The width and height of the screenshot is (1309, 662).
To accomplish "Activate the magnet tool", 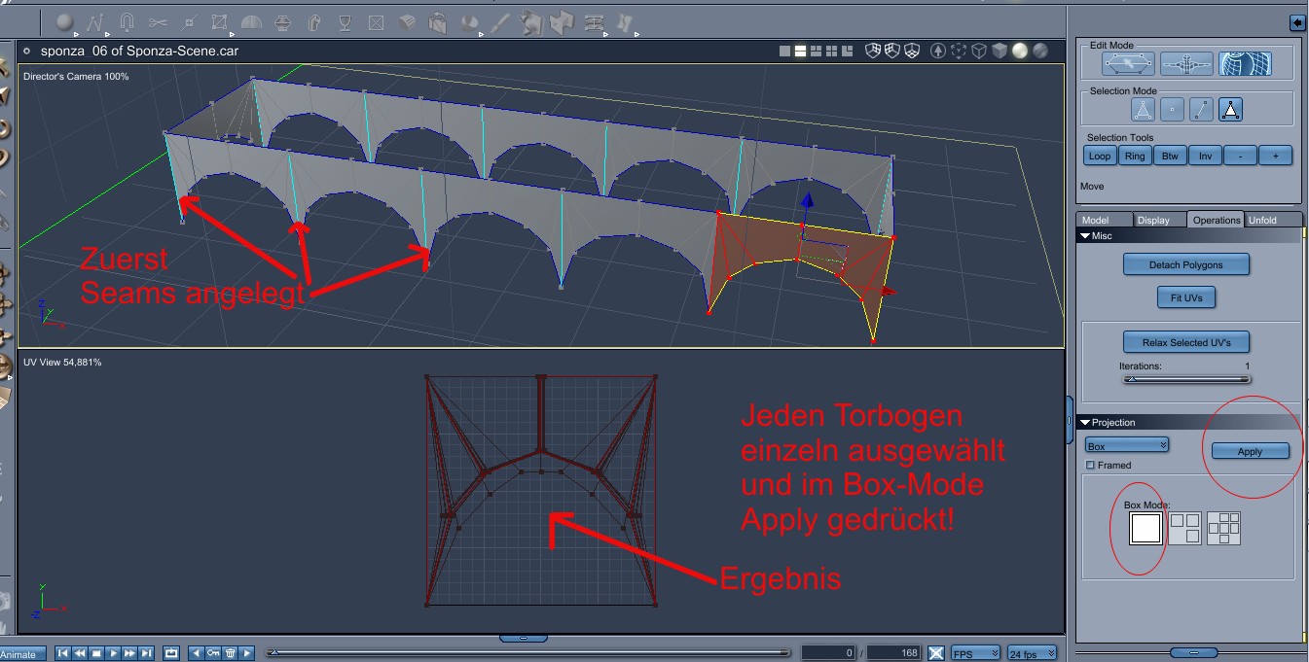I will coord(127,21).
